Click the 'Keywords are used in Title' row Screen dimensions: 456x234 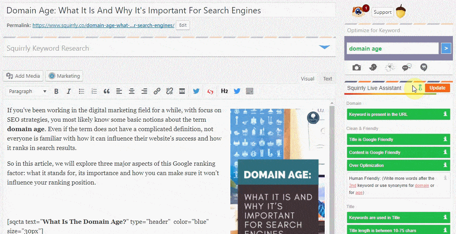click(399, 217)
